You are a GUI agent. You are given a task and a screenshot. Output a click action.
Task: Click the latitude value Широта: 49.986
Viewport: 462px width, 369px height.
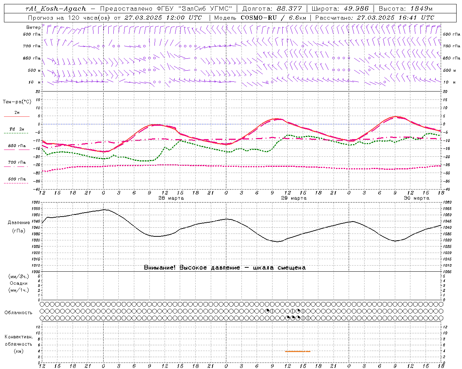click(340, 9)
